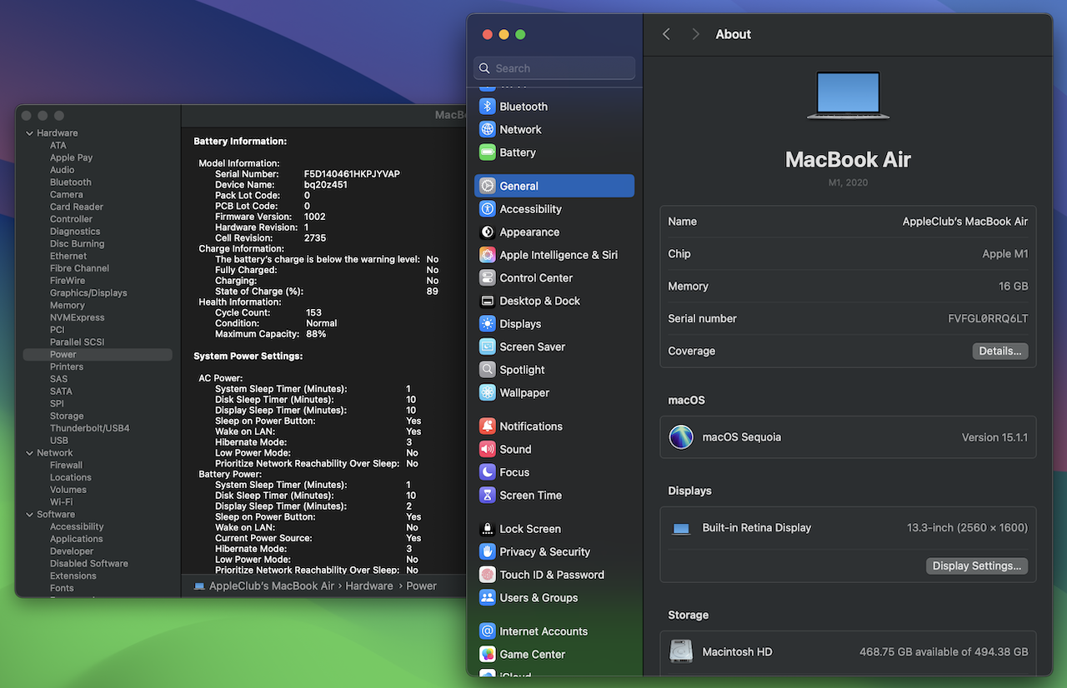Screen dimensions: 1067x688
Task: Click the Touch ID & Password fingerprint icon
Action: 488,575
